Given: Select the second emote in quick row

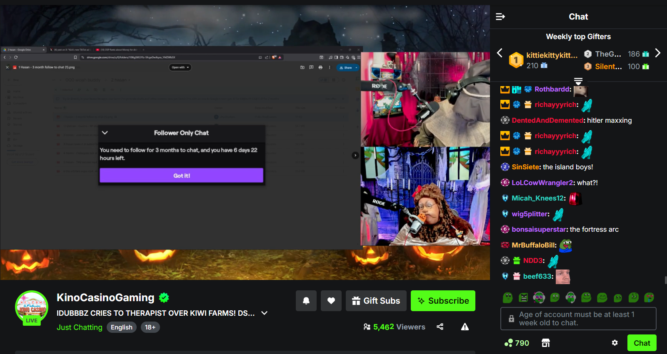Looking at the screenshot, I should pyautogui.click(x=523, y=297).
